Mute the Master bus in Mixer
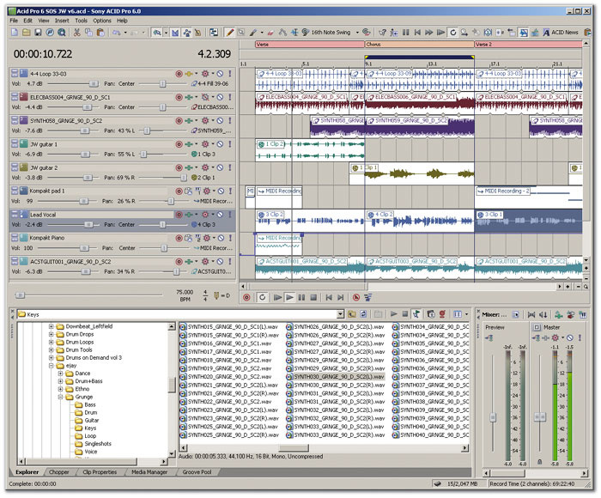601x498 pixels. pos(570,337)
